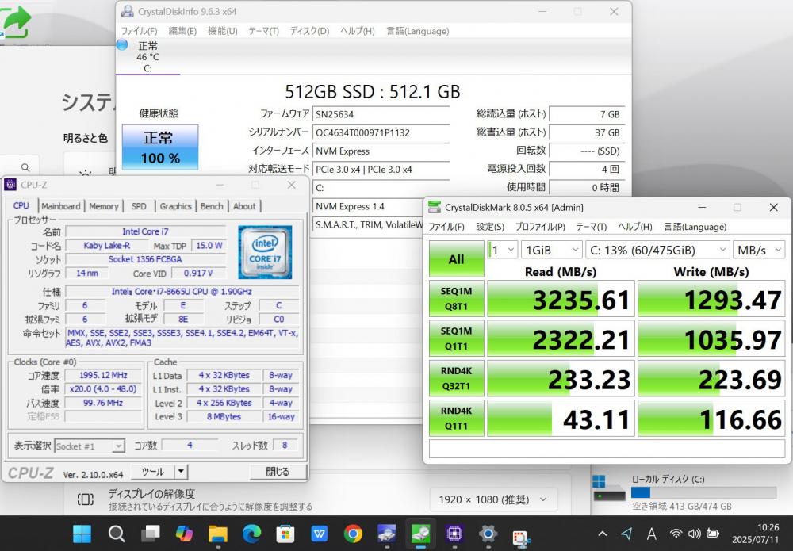Click CPU-Z title bar app icon
This screenshot has width=793, height=551.
[x=10, y=185]
